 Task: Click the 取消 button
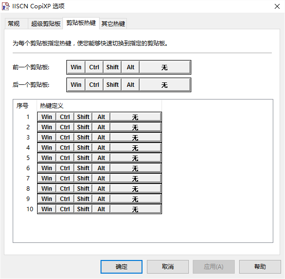coord(168,267)
